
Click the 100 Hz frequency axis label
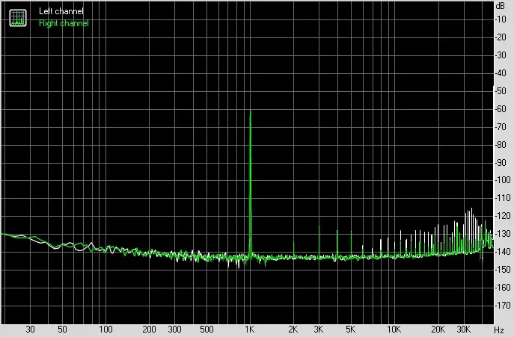(105, 329)
